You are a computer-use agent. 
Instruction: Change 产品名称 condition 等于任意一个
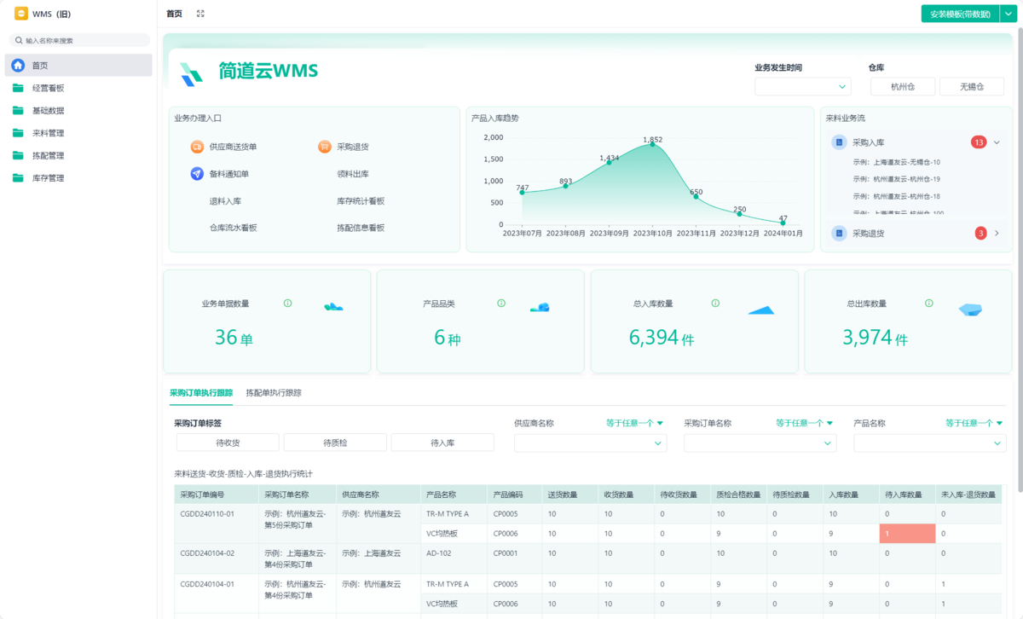click(974, 423)
